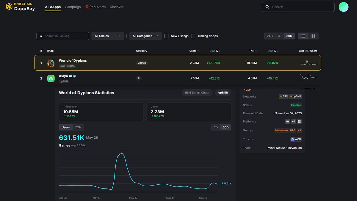Select the 30D ranking time range
Image resolution: width=357 pixels, height=201 pixels.
(x=289, y=36)
